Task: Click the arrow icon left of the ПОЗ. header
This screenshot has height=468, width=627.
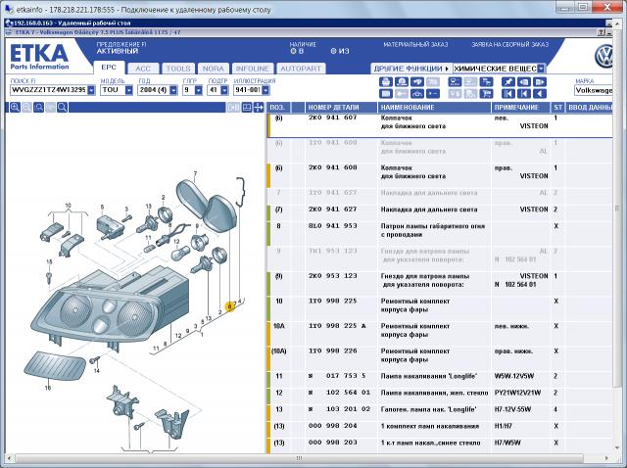Action: (x=259, y=107)
